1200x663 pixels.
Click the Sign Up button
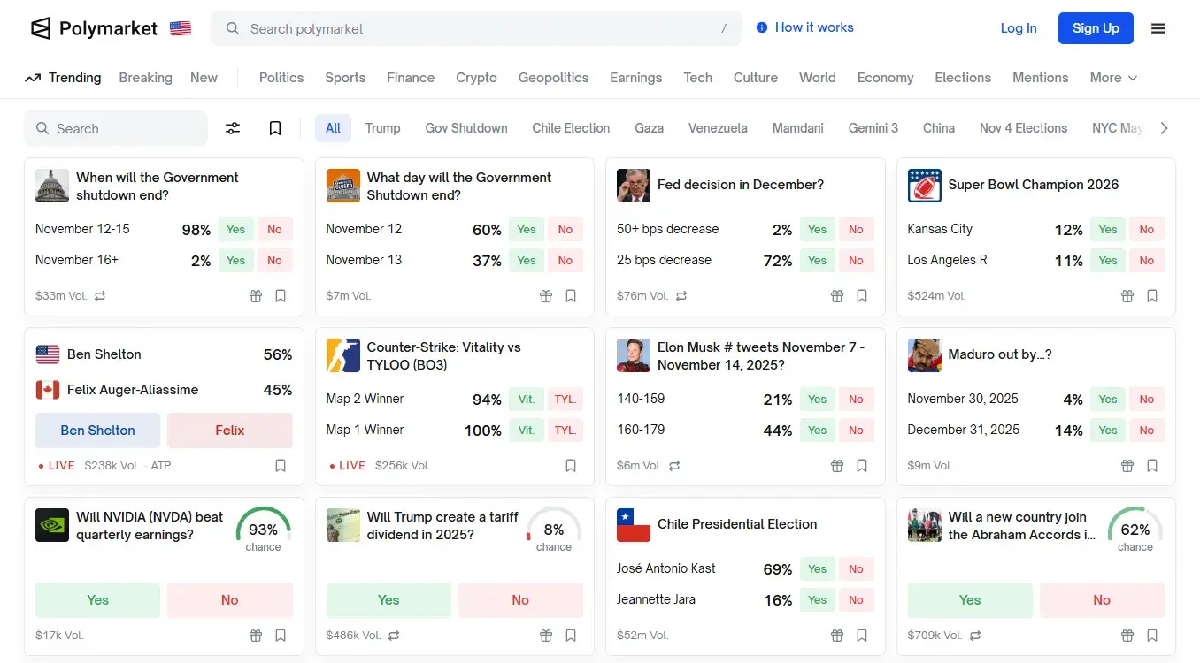[1096, 27]
